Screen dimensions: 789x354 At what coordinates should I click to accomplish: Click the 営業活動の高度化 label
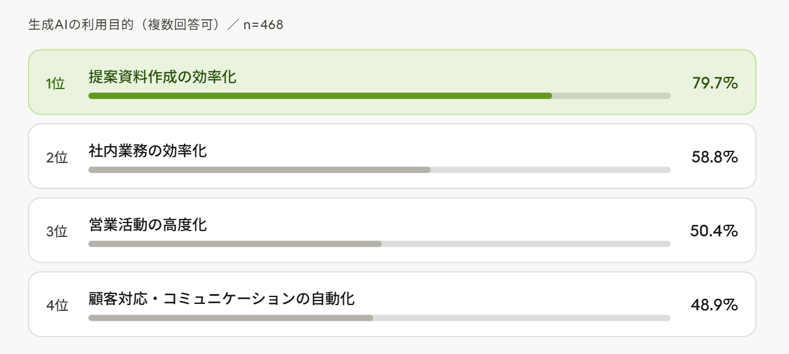pos(148,225)
